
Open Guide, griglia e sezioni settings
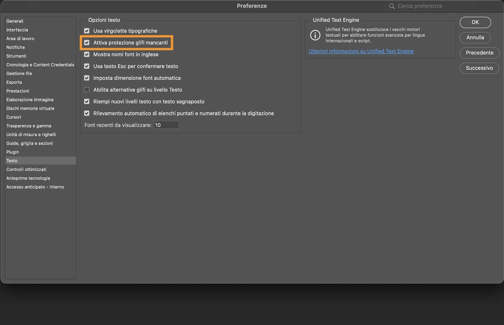click(29, 143)
